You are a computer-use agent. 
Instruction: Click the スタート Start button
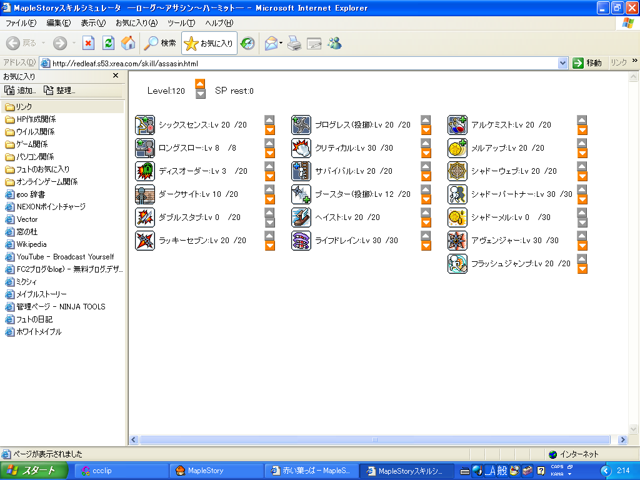coord(34,471)
